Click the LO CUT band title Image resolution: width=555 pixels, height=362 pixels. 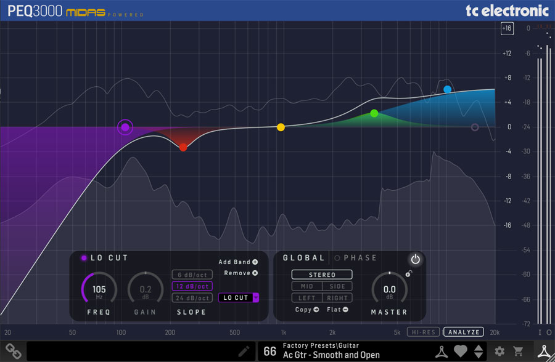[109, 258]
